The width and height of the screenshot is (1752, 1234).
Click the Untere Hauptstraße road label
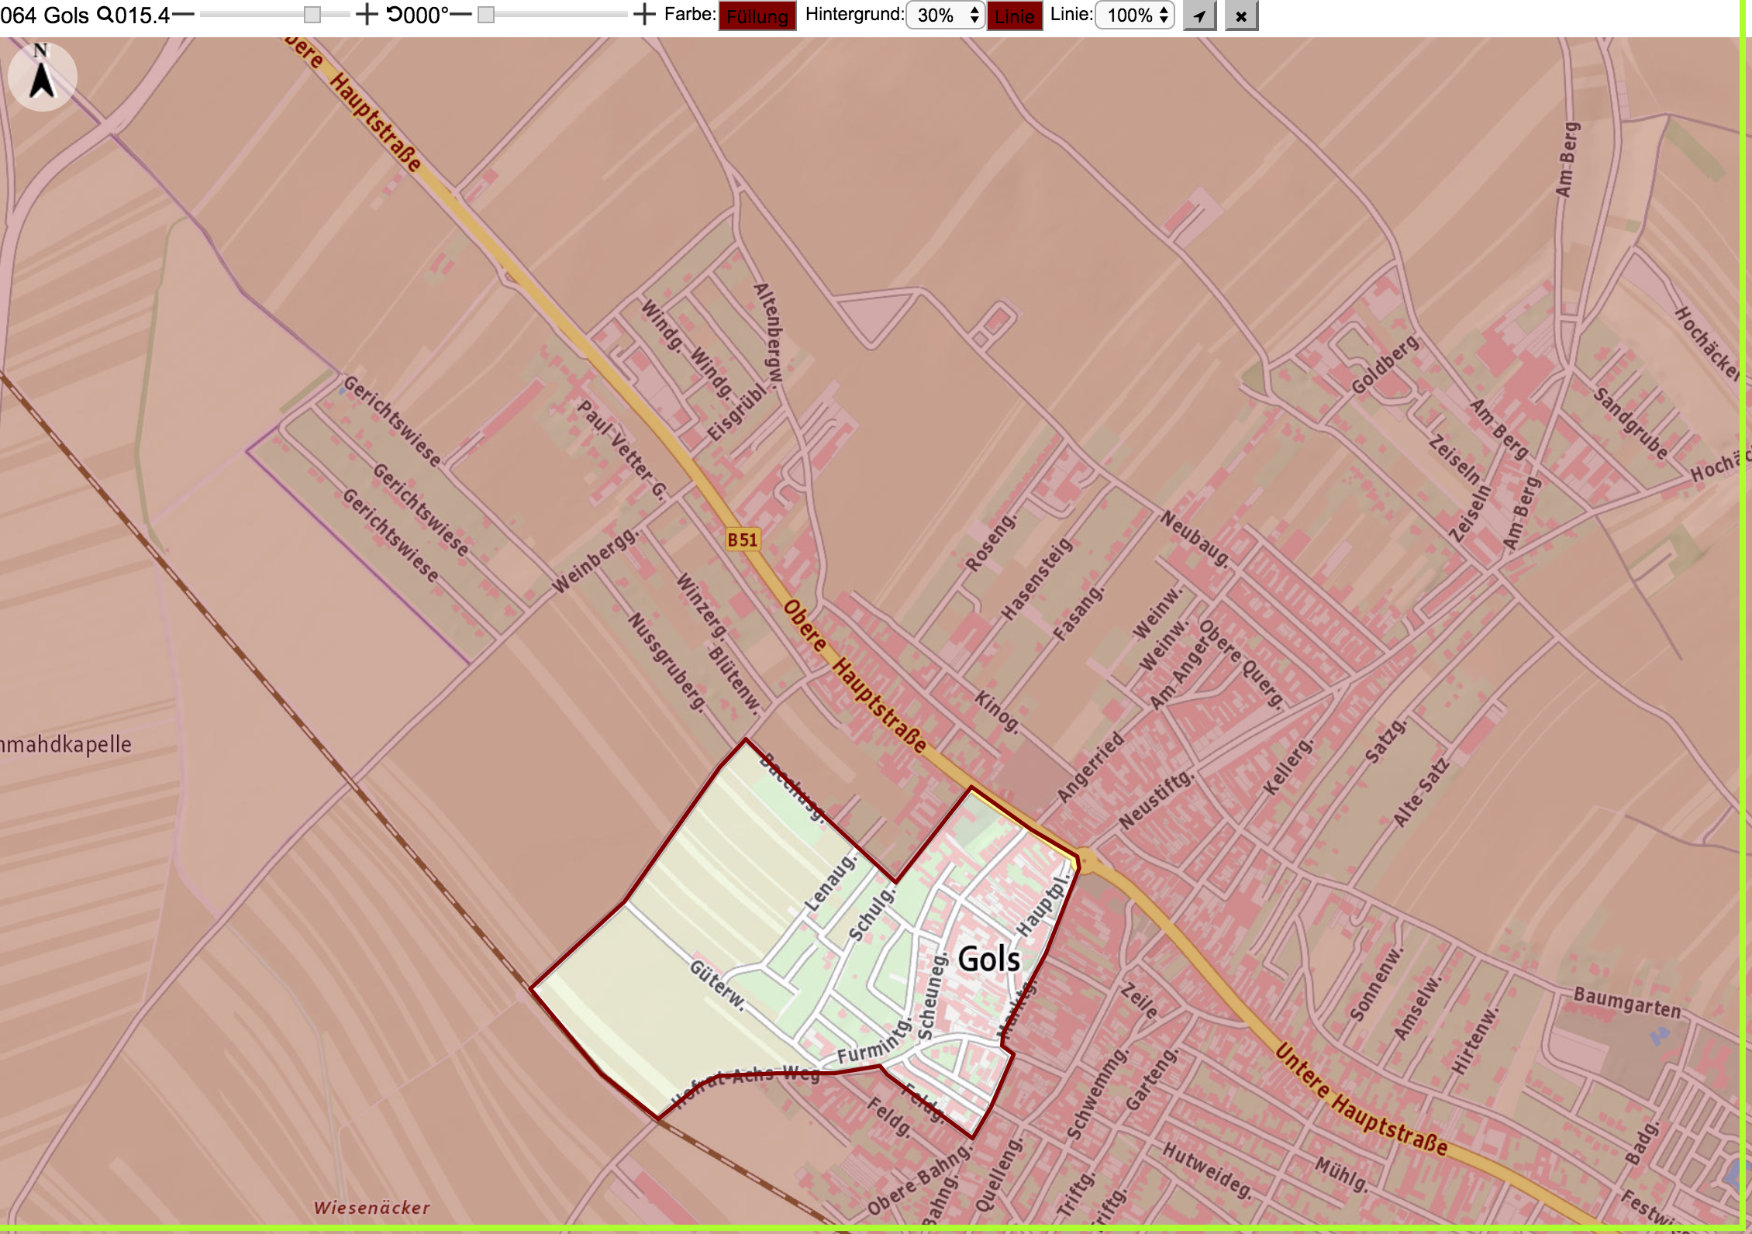1361,1101
